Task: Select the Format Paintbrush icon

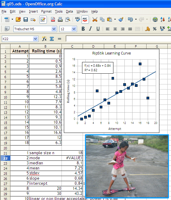Action: (121, 19)
